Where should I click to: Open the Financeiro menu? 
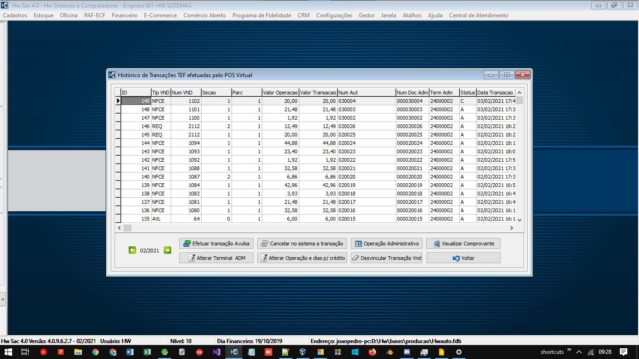(x=124, y=15)
